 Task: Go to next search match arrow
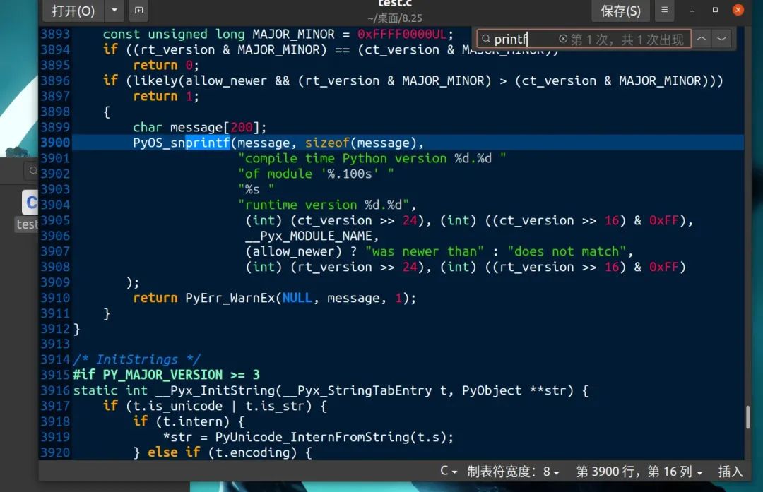[x=721, y=39]
